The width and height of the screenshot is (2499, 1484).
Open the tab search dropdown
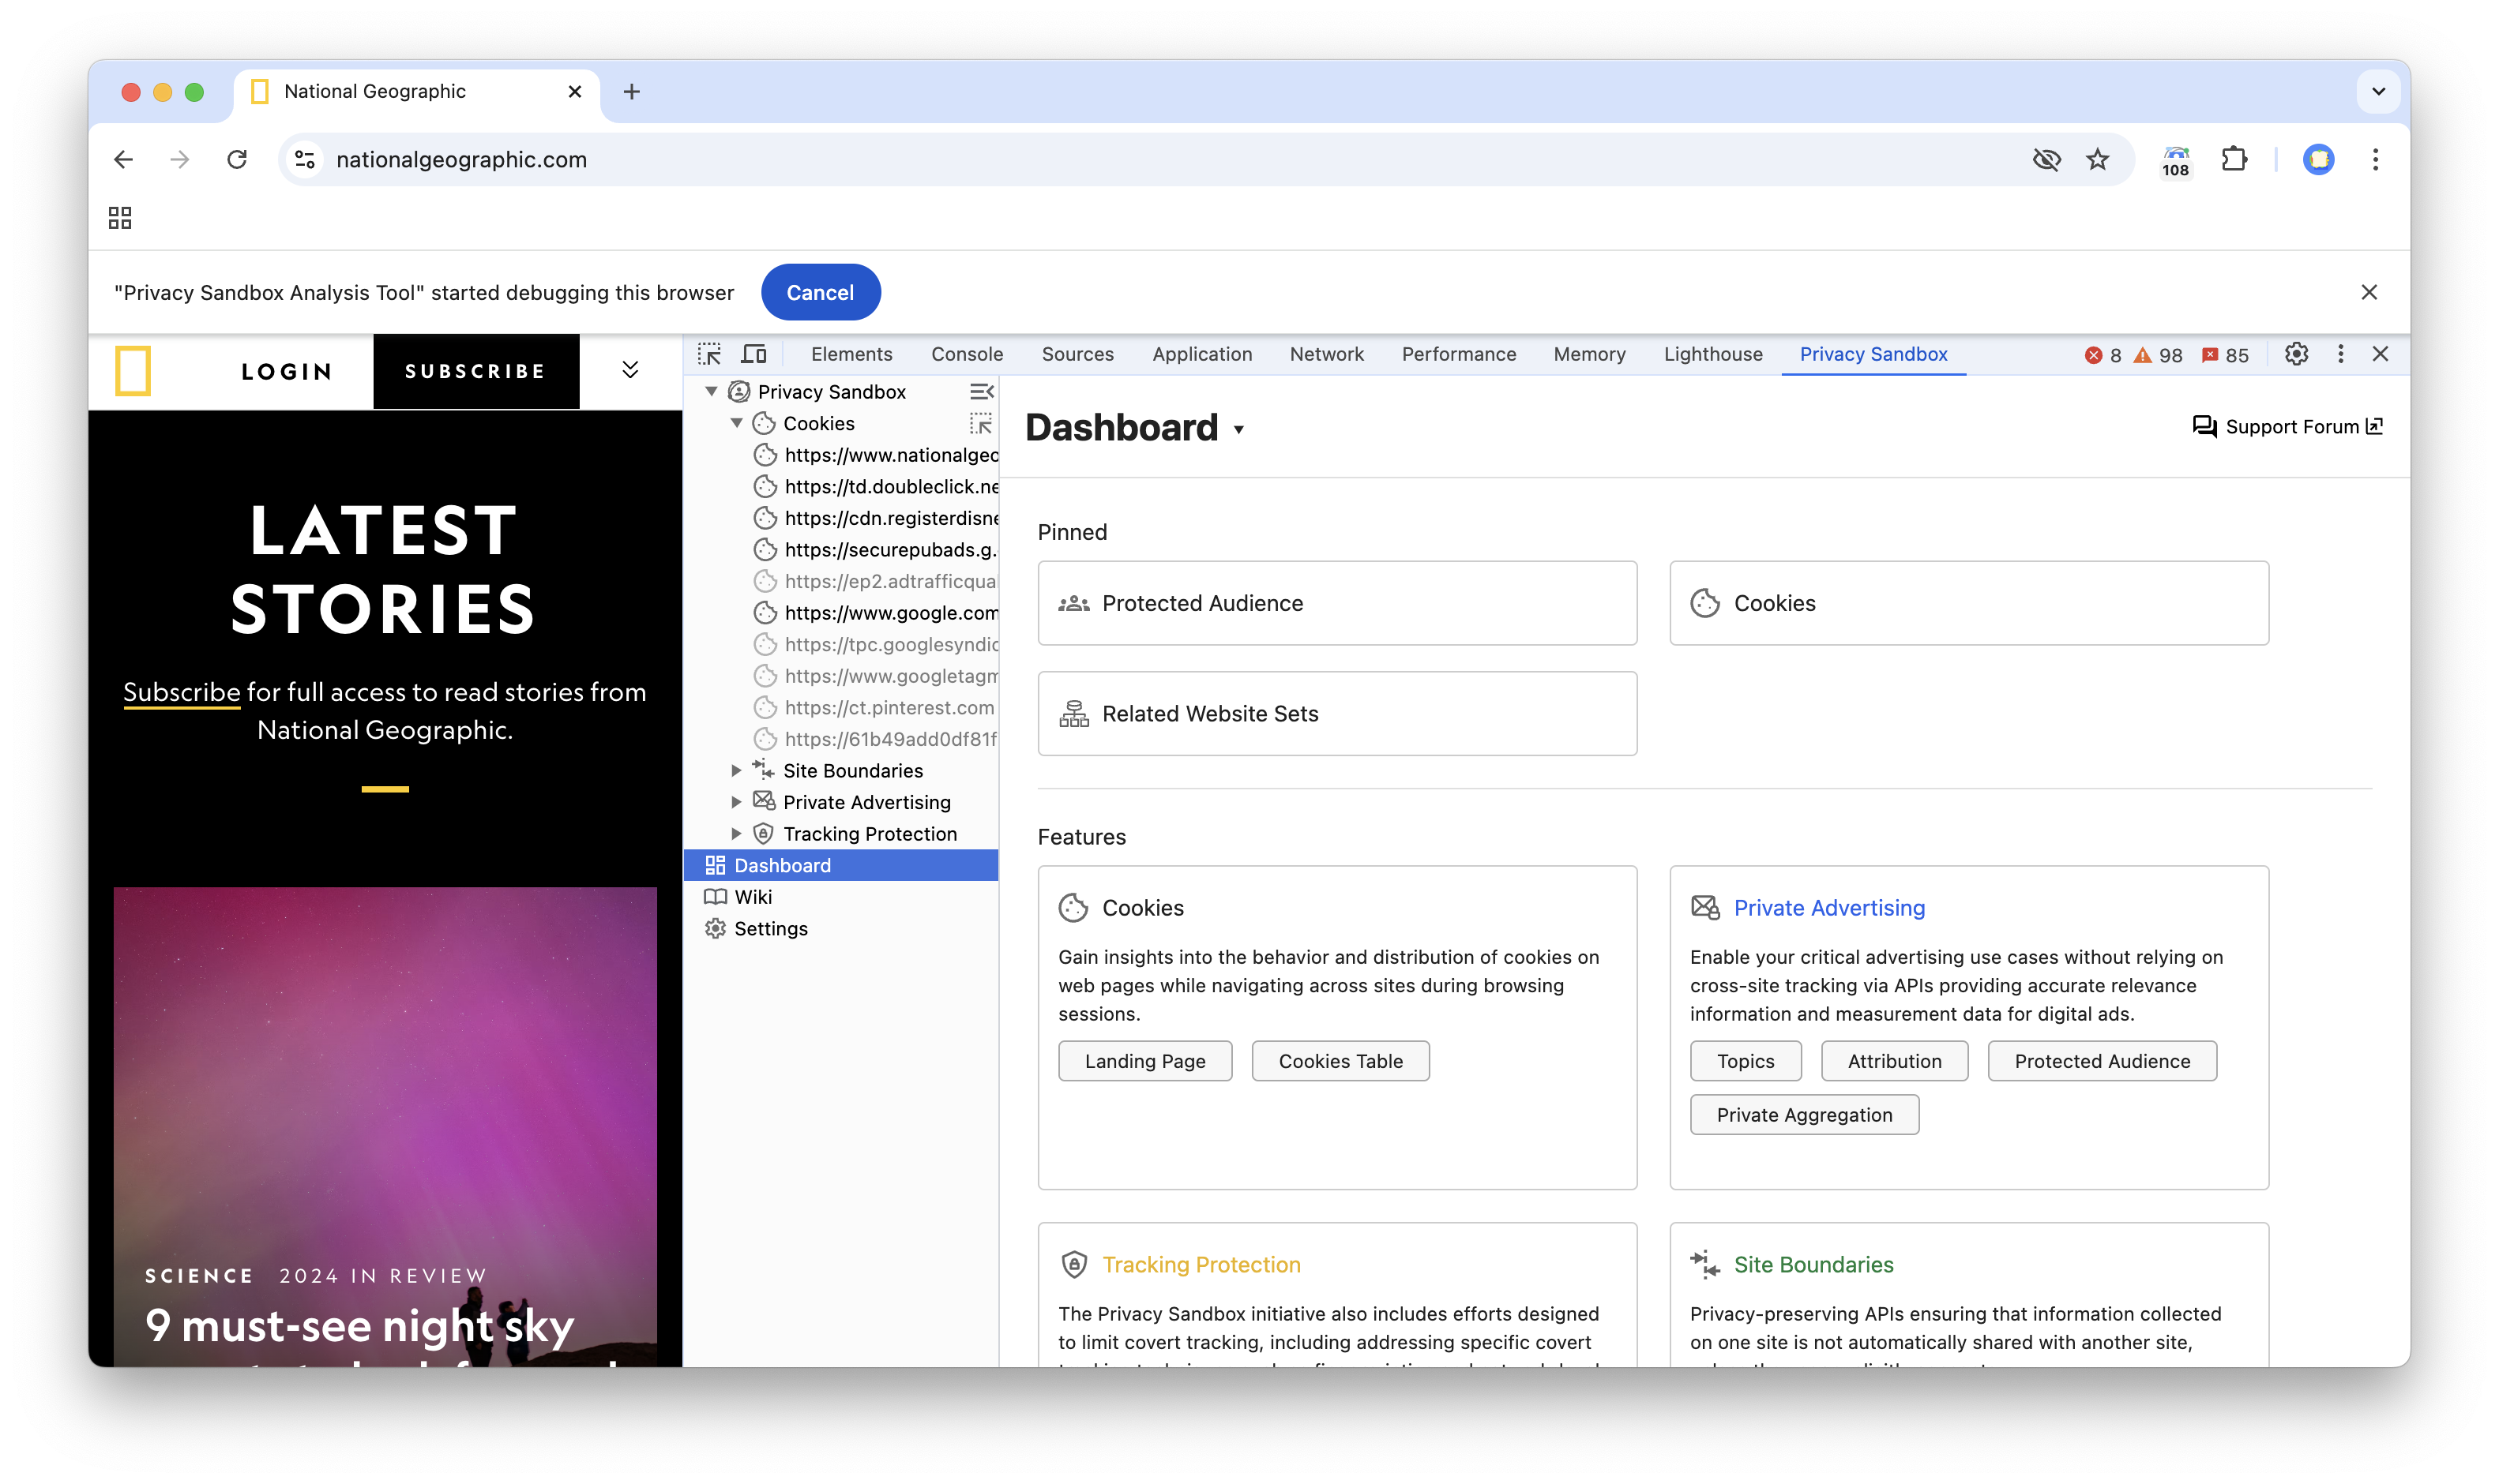(x=2378, y=92)
